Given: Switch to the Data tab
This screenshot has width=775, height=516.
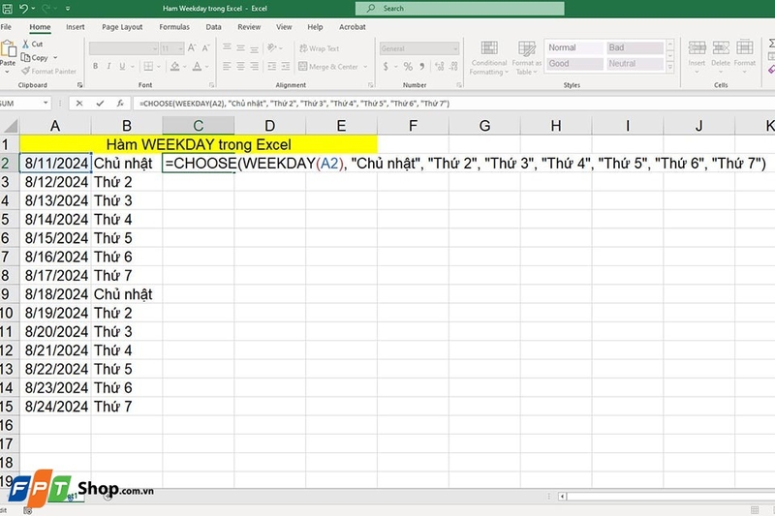Looking at the screenshot, I should (x=213, y=27).
